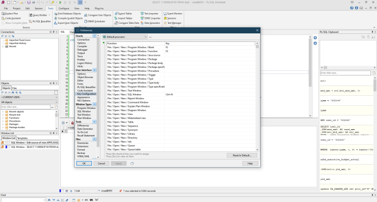Open the Data Generator ribbon tool
377x202 pixels.
[x=150, y=23]
